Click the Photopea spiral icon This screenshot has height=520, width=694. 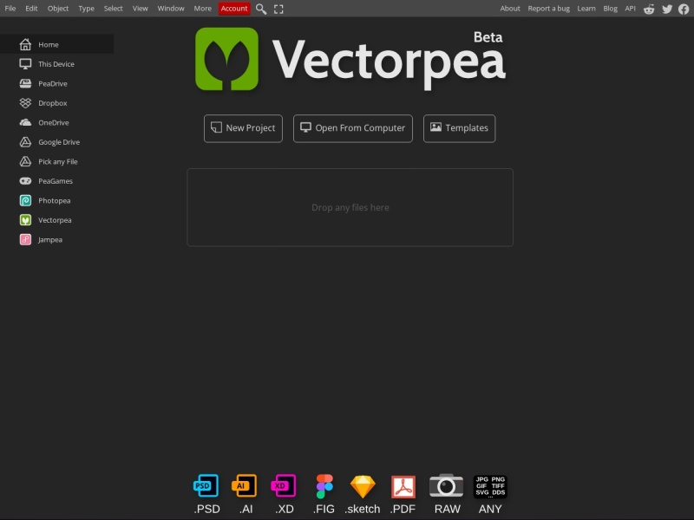pyautogui.click(x=25, y=200)
